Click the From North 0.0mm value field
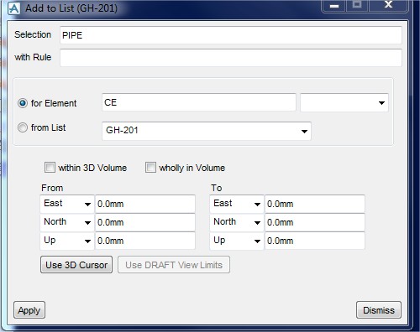 point(145,222)
